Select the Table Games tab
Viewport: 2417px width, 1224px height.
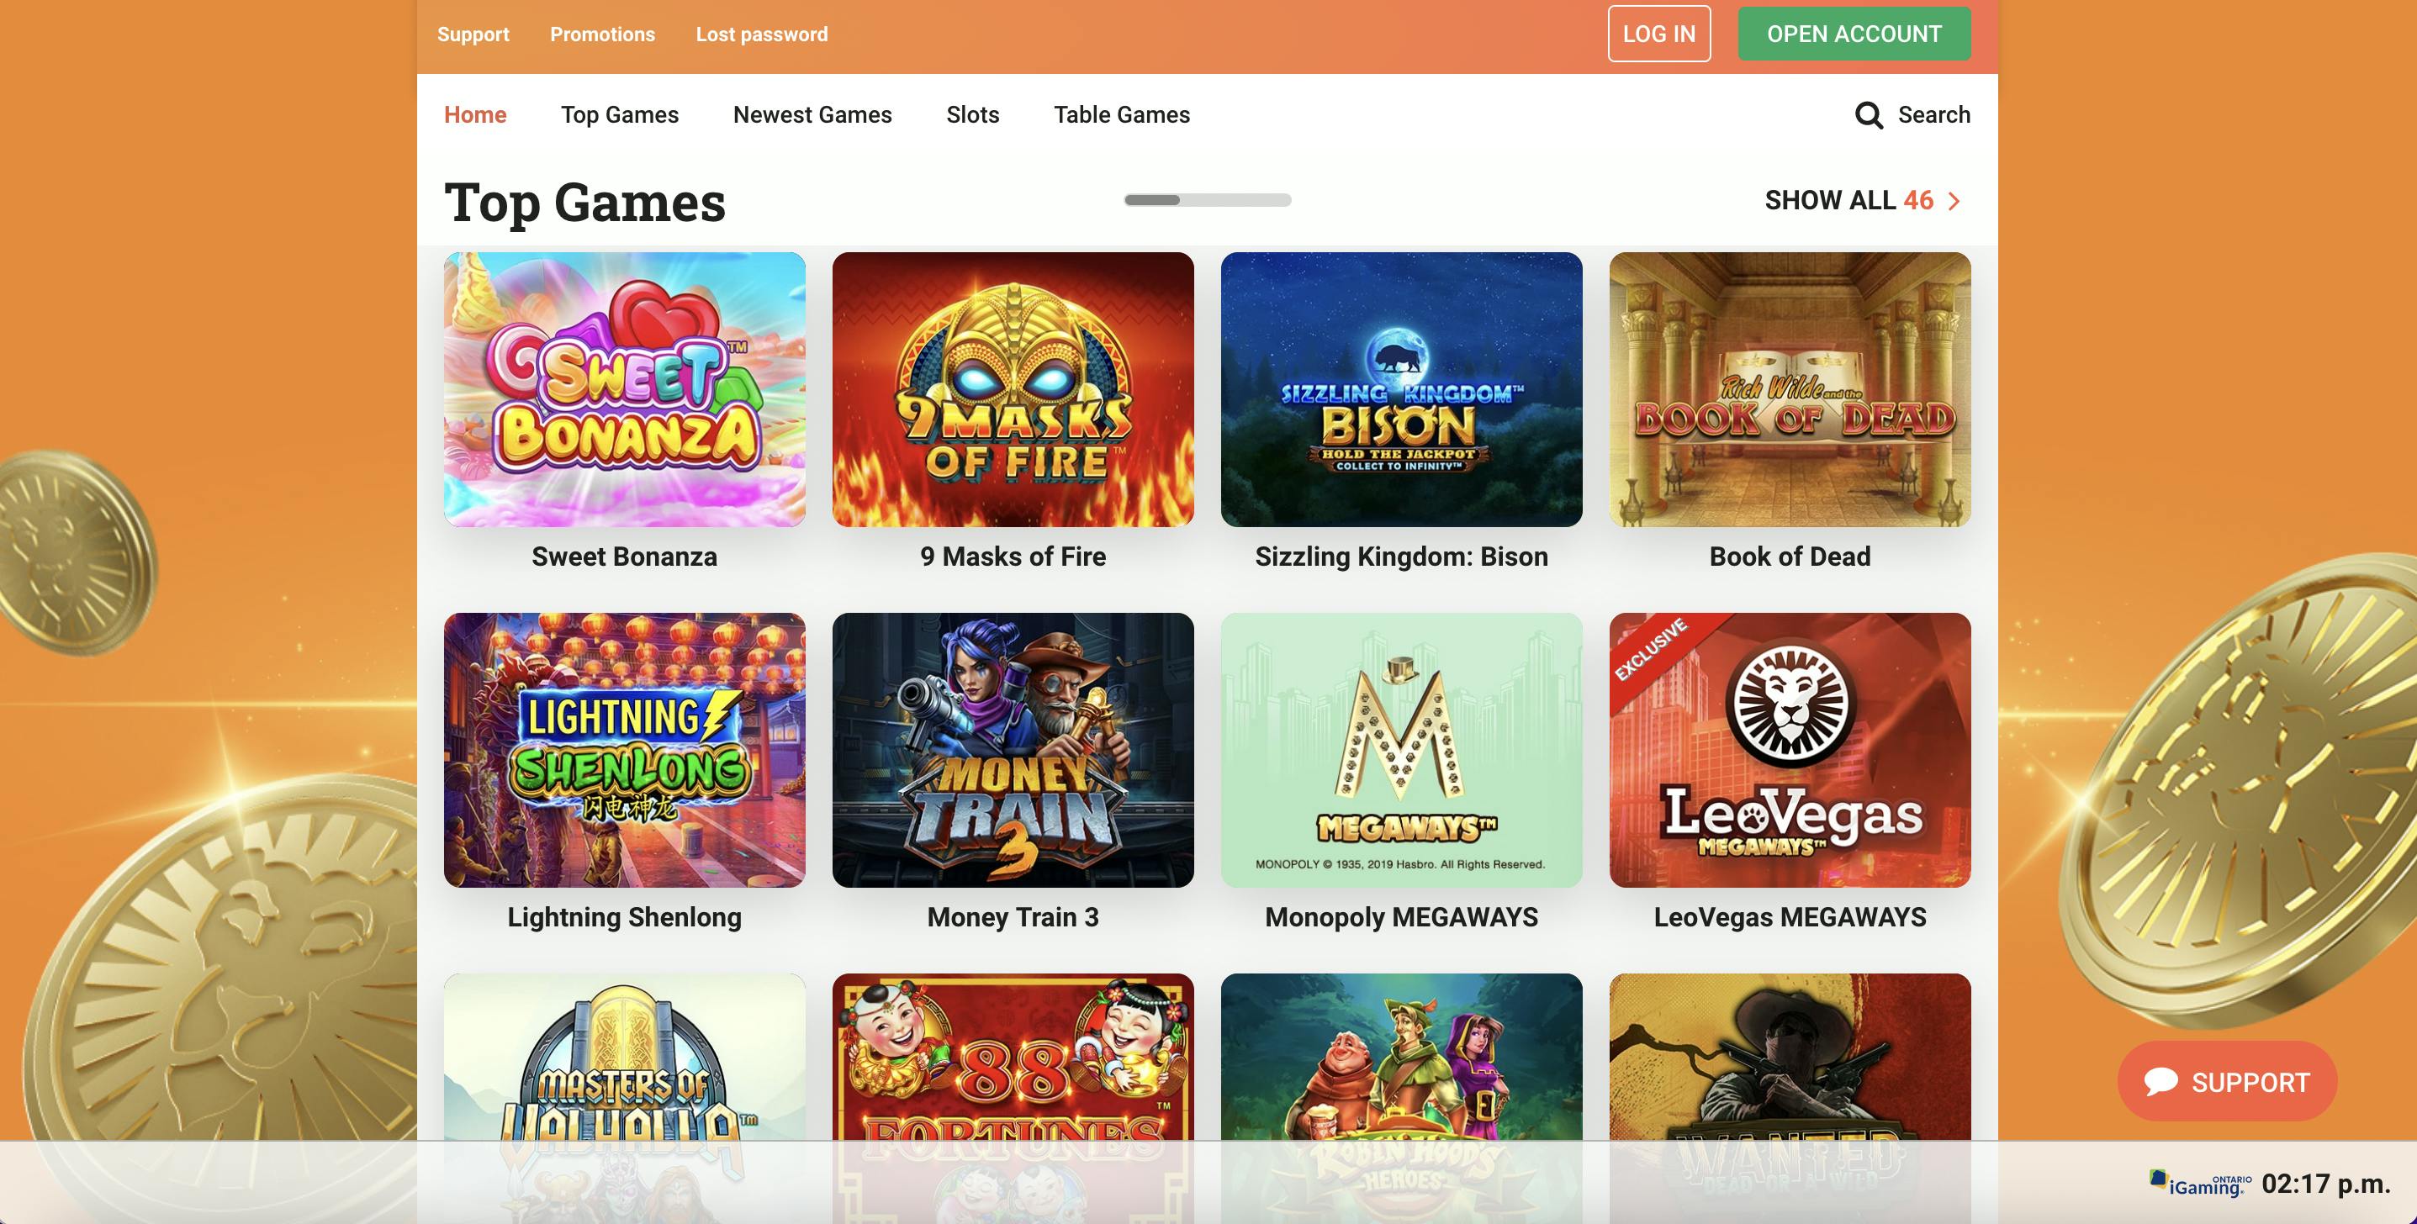(1121, 114)
